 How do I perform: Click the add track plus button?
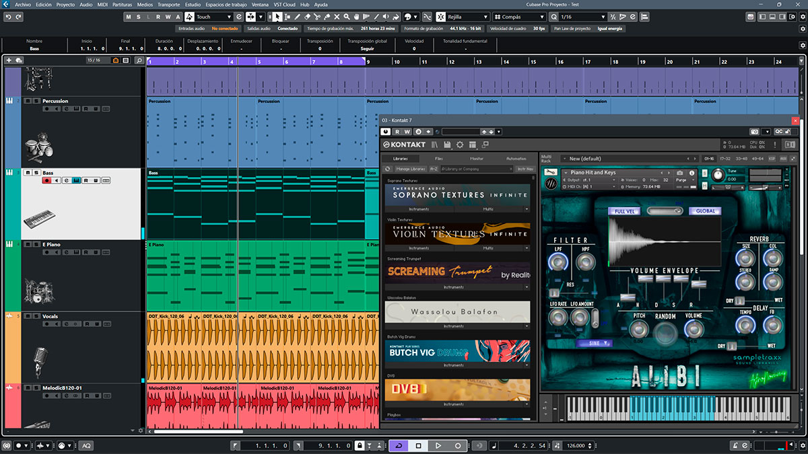pyautogui.click(x=9, y=60)
